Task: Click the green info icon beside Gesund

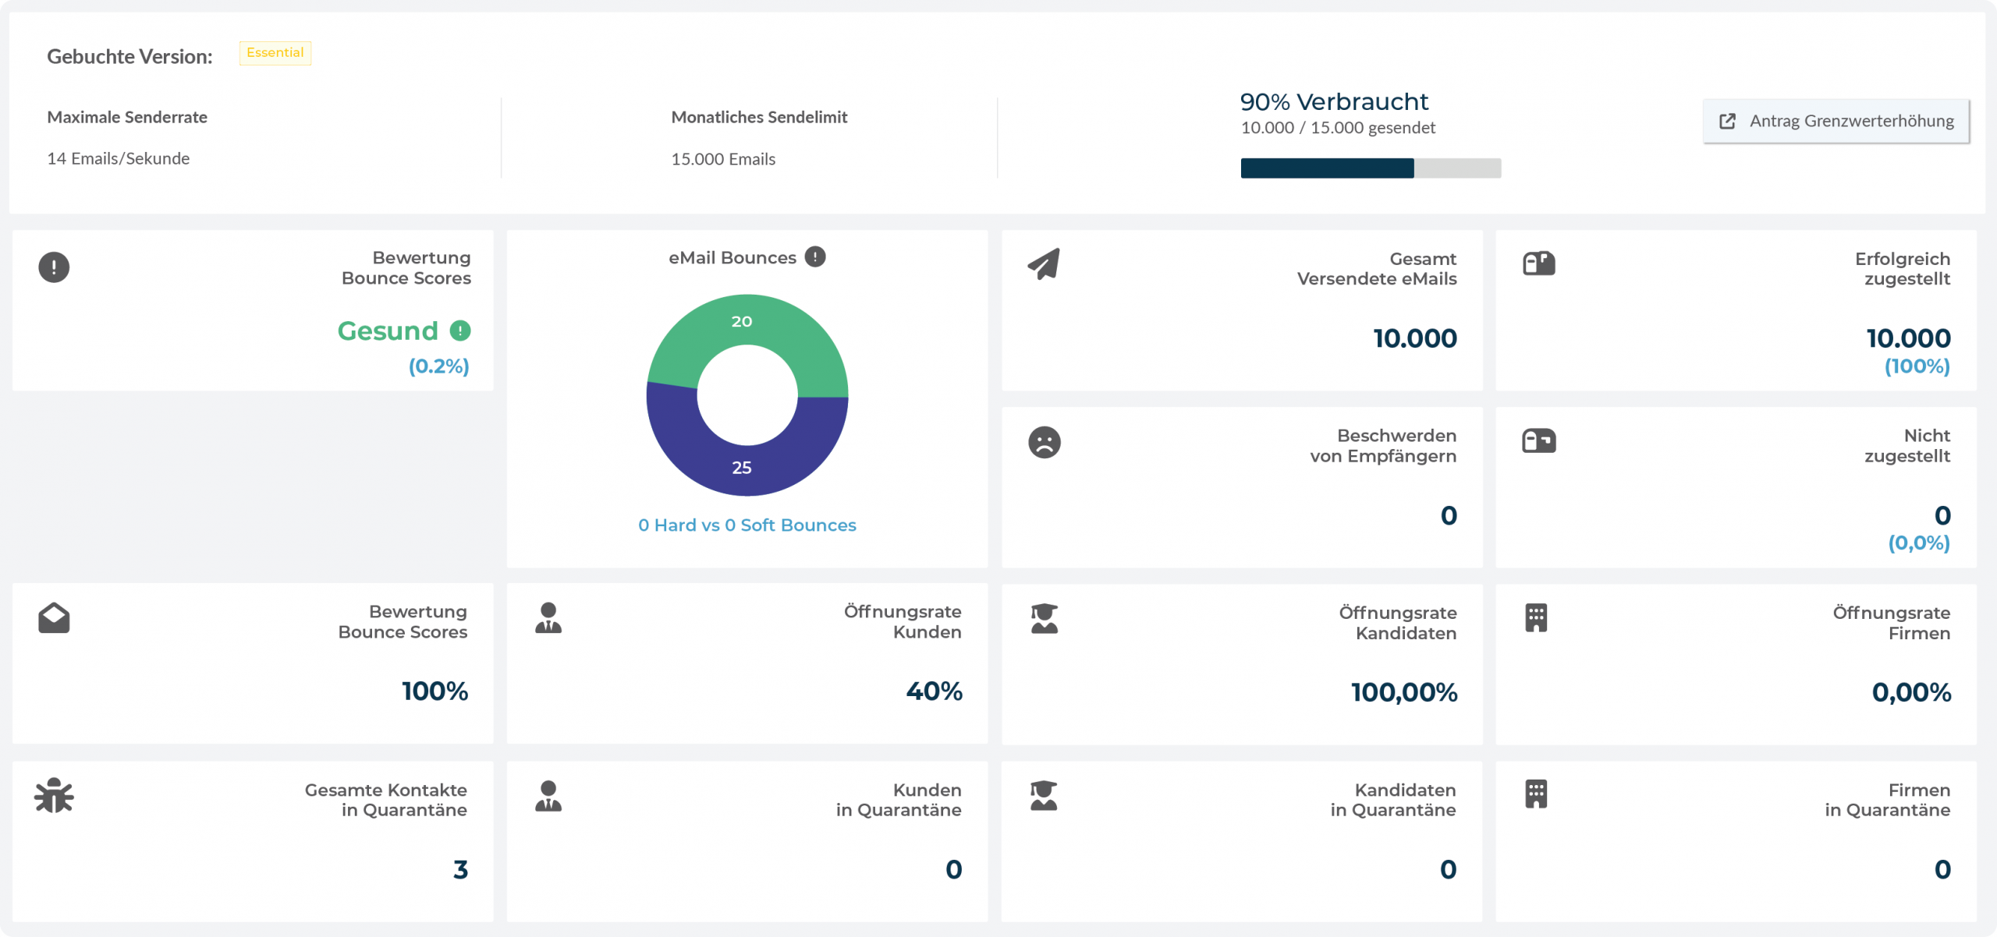Action: (460, 331)
